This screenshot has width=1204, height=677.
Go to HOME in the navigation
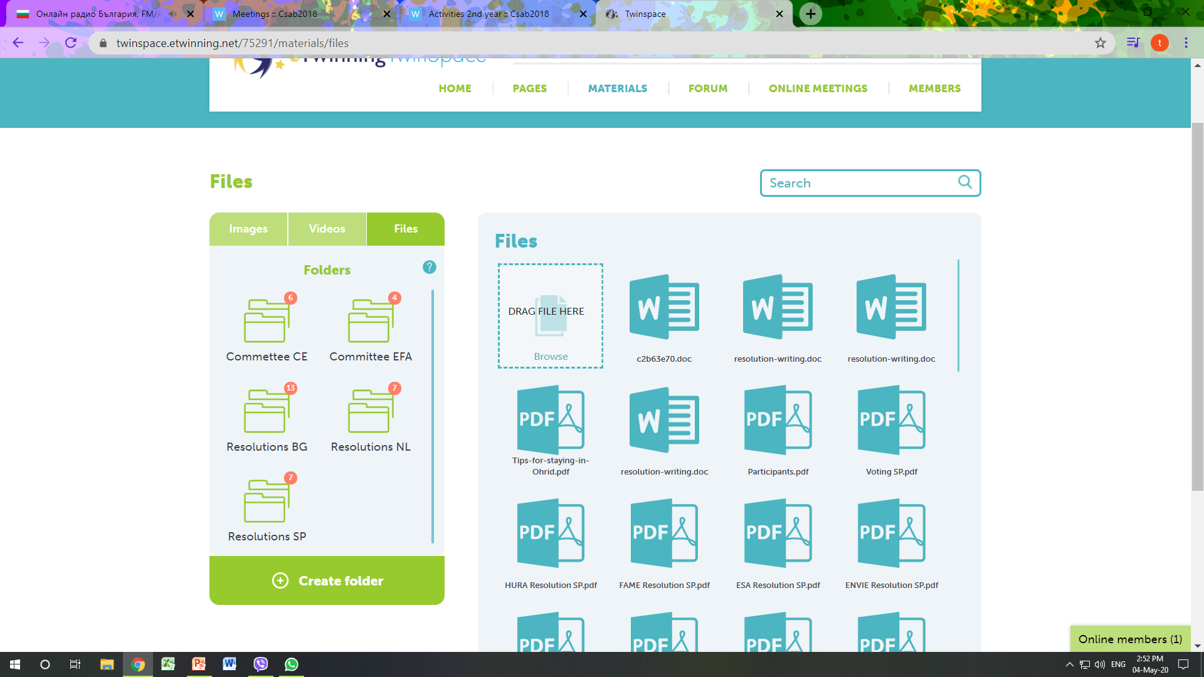[x=455, y=88]
